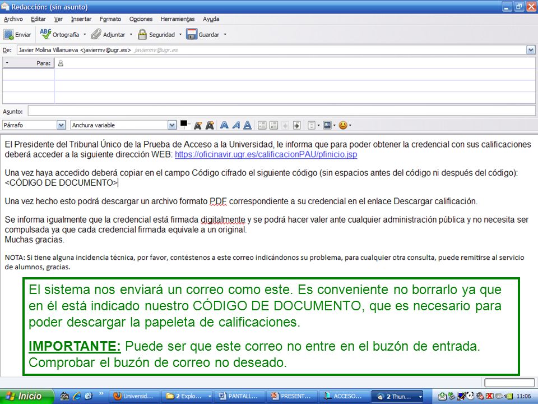Open the Ayuda menu
The image size is (538, 404).
coord(211,19)
